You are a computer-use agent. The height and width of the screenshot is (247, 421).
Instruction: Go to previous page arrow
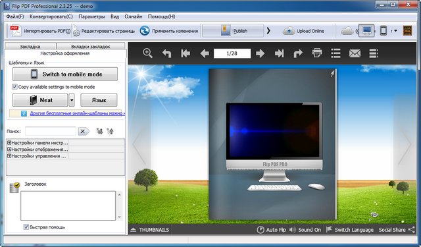(x=205, y=53)
